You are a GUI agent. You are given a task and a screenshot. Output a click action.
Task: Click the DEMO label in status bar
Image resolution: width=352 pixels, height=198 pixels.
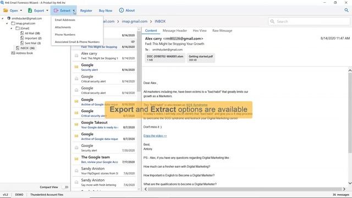point(19,195)
